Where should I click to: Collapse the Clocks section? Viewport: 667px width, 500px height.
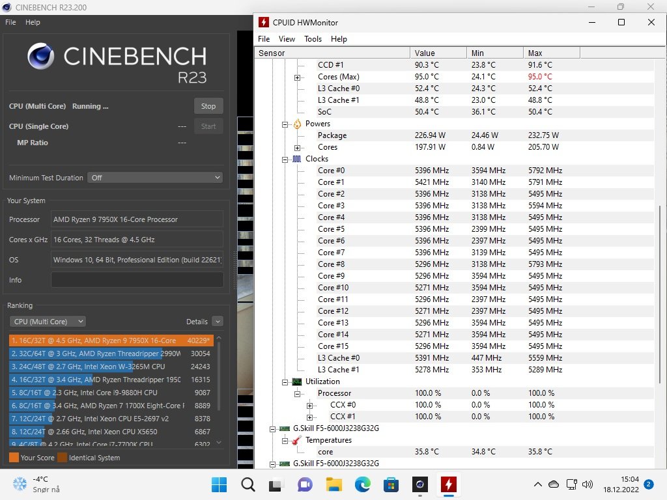pos(285,160)
